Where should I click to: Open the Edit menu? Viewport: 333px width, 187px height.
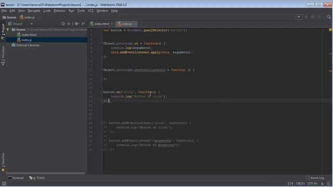pos(12,10)
